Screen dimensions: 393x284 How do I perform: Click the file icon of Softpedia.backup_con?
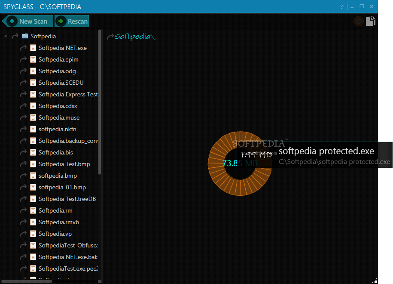(x=33, y=141)
